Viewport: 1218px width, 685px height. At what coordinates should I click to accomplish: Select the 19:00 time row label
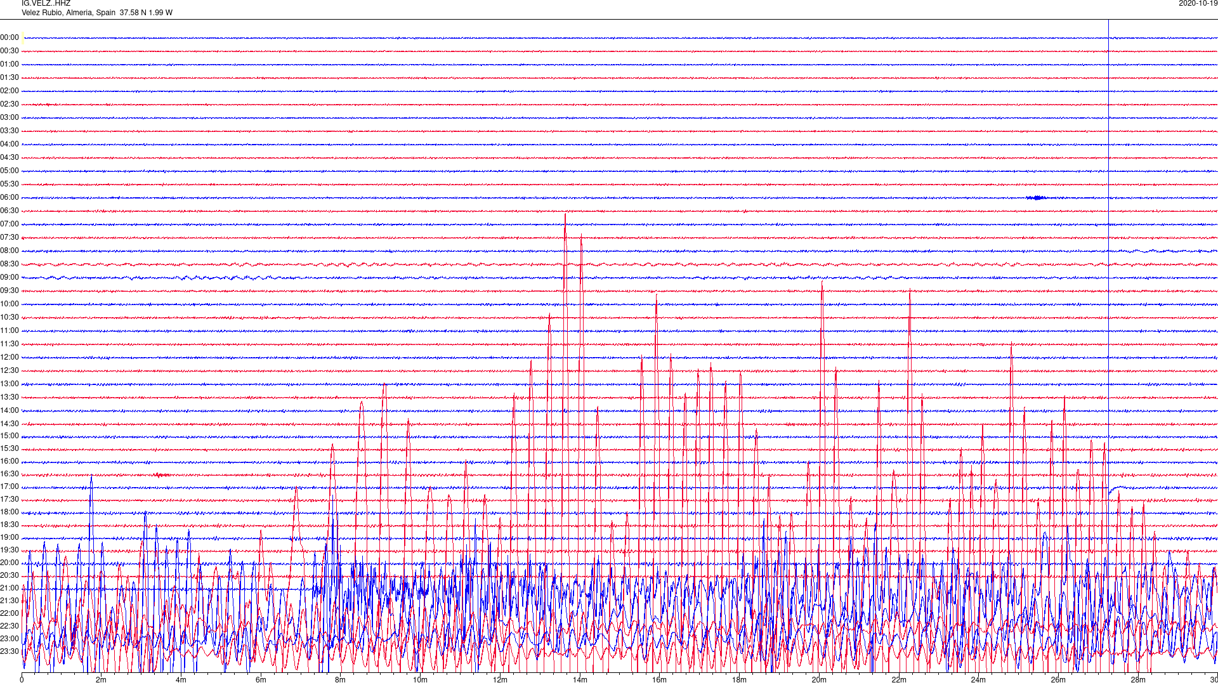click(x=10, y=537)
